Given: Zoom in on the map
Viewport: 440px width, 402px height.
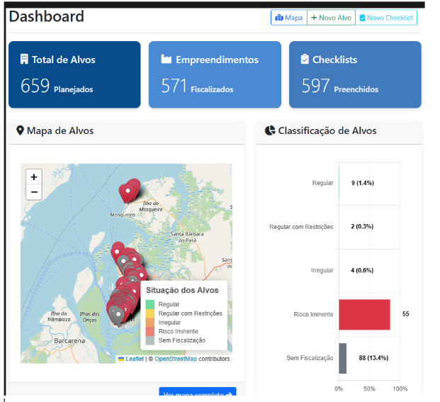Looking at the screenshot, I should tap(34, 177).
